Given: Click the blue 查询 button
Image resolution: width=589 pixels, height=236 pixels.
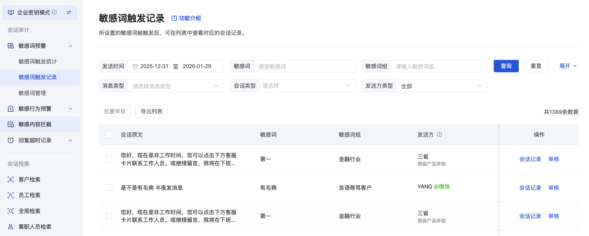Looking at the screenshot, I should [506, 66].
